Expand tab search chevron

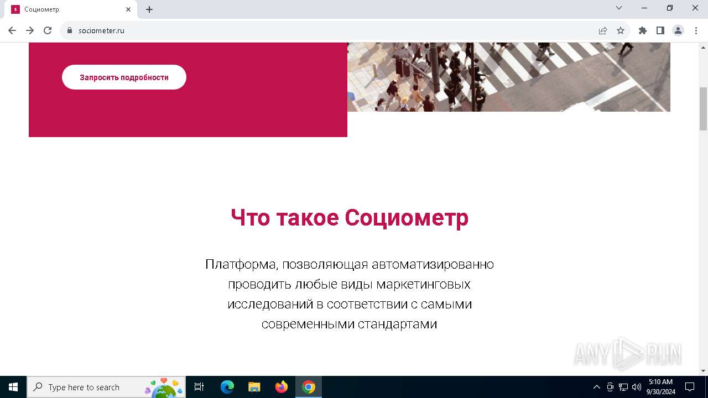[619, 8]
